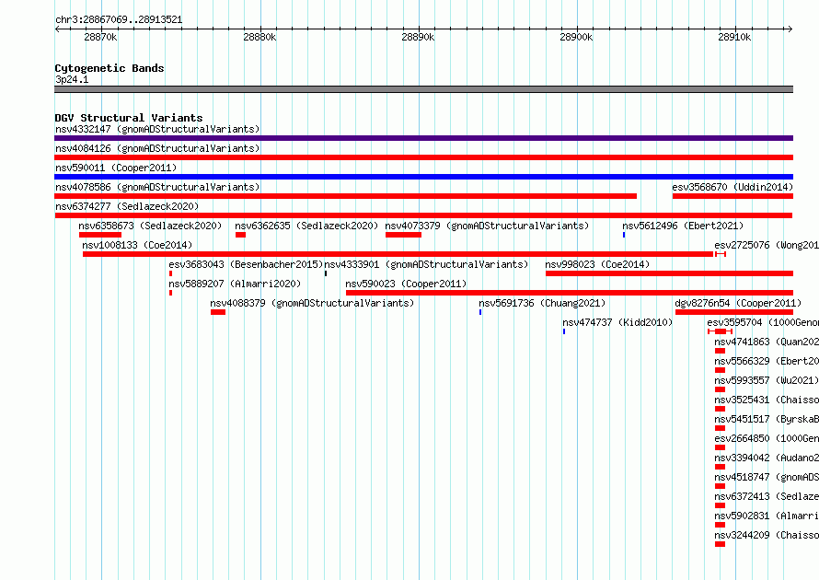Open nsv5993557 (Wu2021) label
Viewport: 819px width, 580px height.
[x=767, y=380]
